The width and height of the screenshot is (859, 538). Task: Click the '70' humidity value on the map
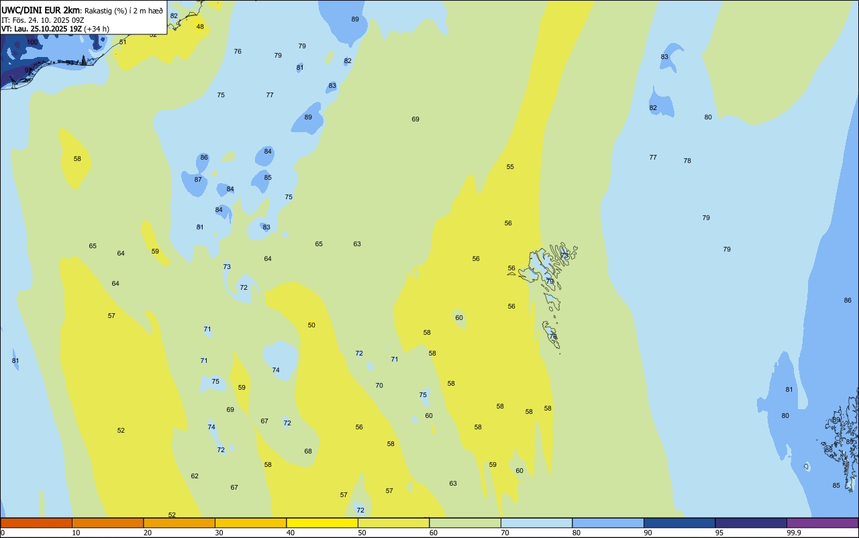pyautogui.click(x=379, y=386)
